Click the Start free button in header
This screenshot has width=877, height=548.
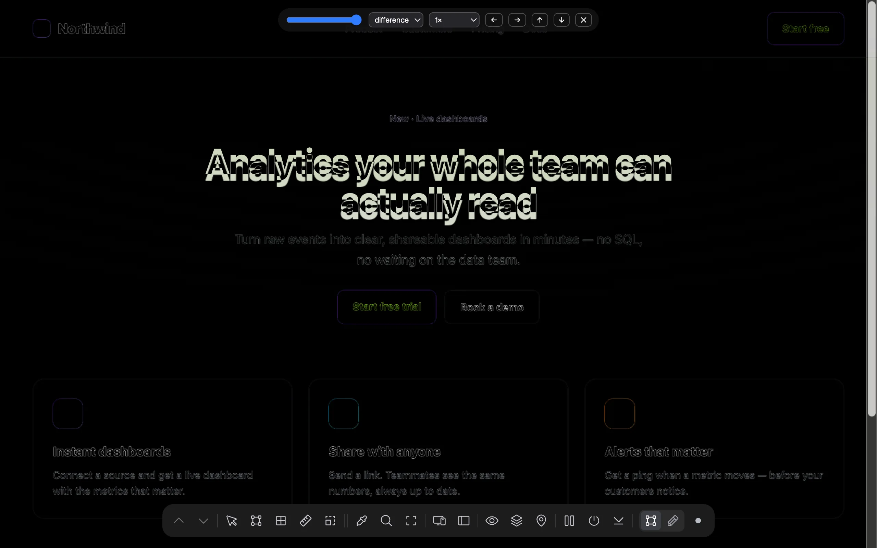point(806,29)
